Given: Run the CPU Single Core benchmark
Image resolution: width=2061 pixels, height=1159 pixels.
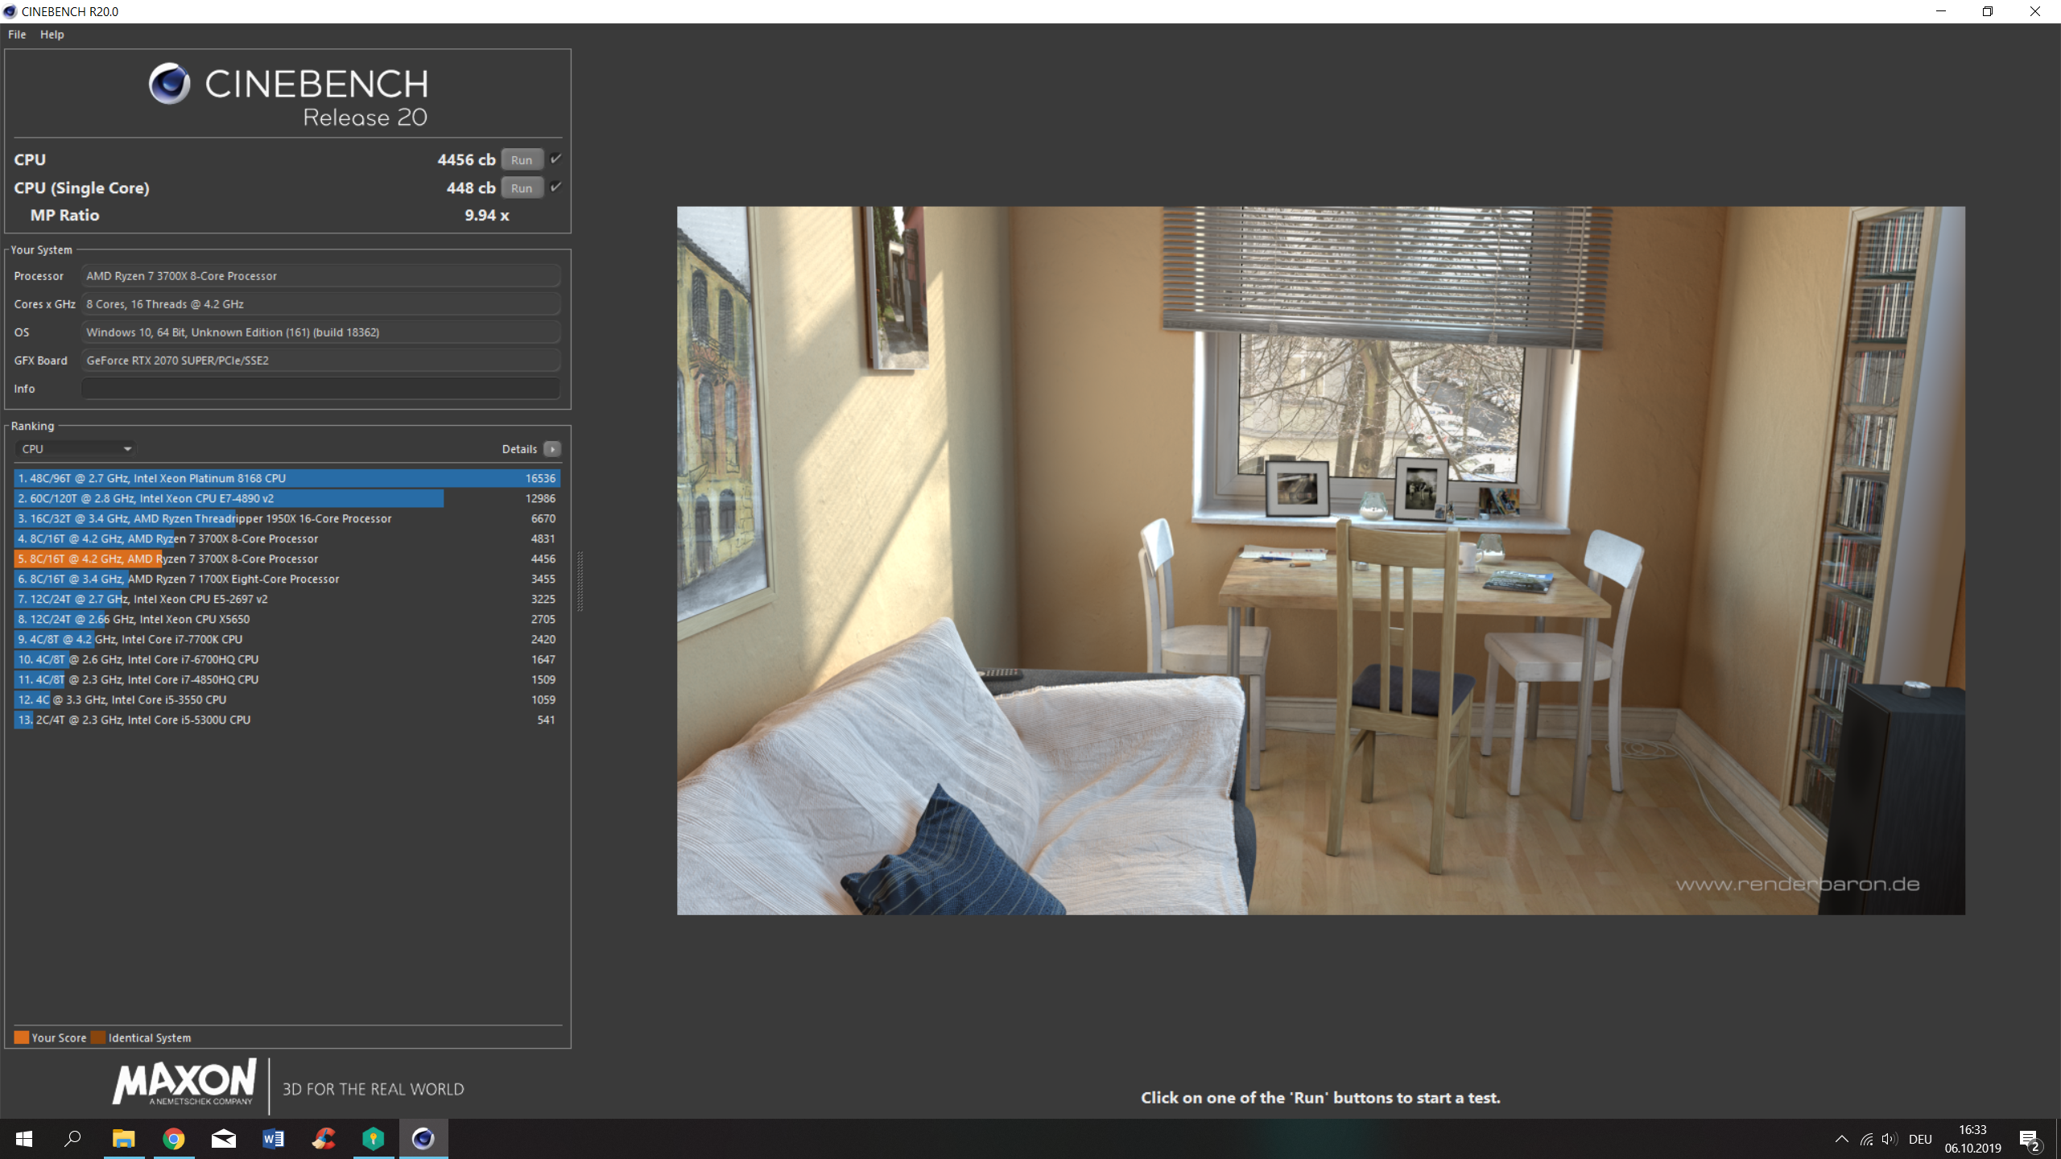Looking at the screenshot, I should click(522, 188).
